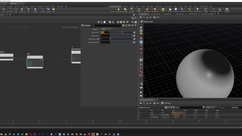Switch to the Composite View pane tab
Viewport: 242px width, 136px height.
pos(180,14)
